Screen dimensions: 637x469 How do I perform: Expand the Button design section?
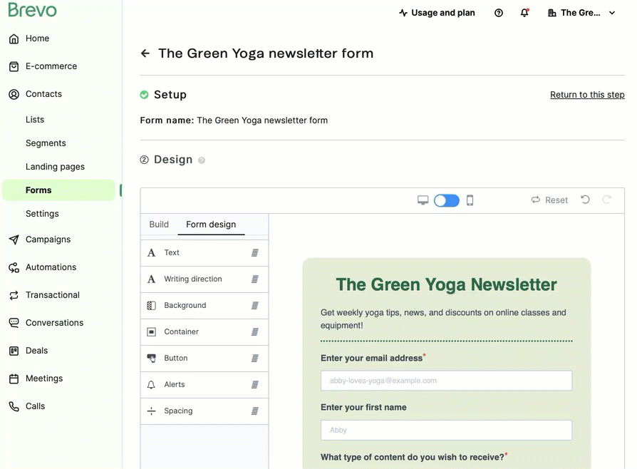[x=204, y=358]
